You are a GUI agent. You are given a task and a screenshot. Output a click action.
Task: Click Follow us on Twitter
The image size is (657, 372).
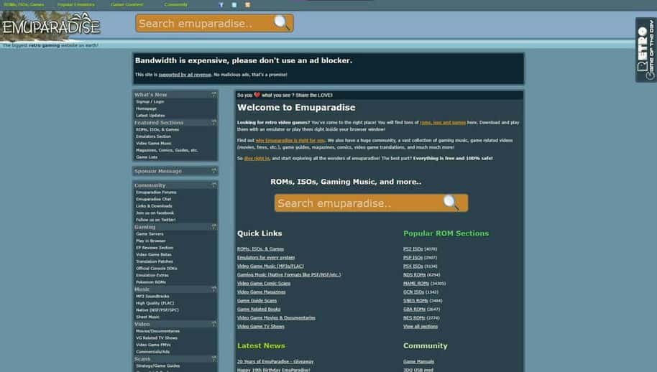[155, 220]
